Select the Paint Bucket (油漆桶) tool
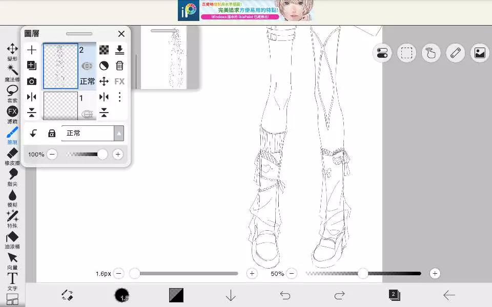 (12, 240)
